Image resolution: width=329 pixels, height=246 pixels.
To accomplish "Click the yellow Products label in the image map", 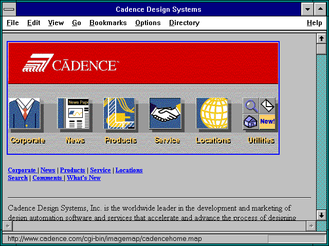I will coord(121,140).
